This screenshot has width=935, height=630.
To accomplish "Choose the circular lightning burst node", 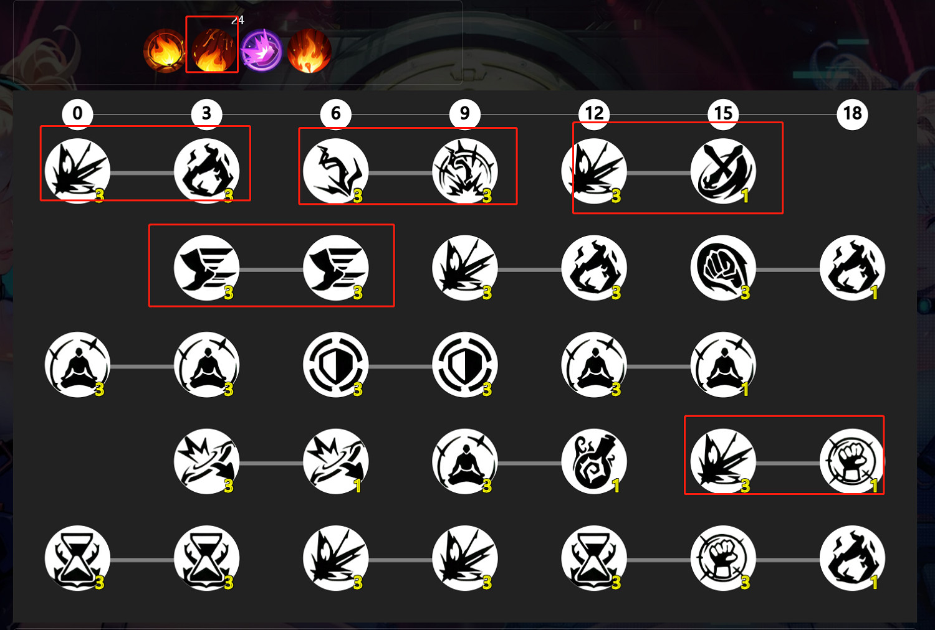I will point(465,171).
